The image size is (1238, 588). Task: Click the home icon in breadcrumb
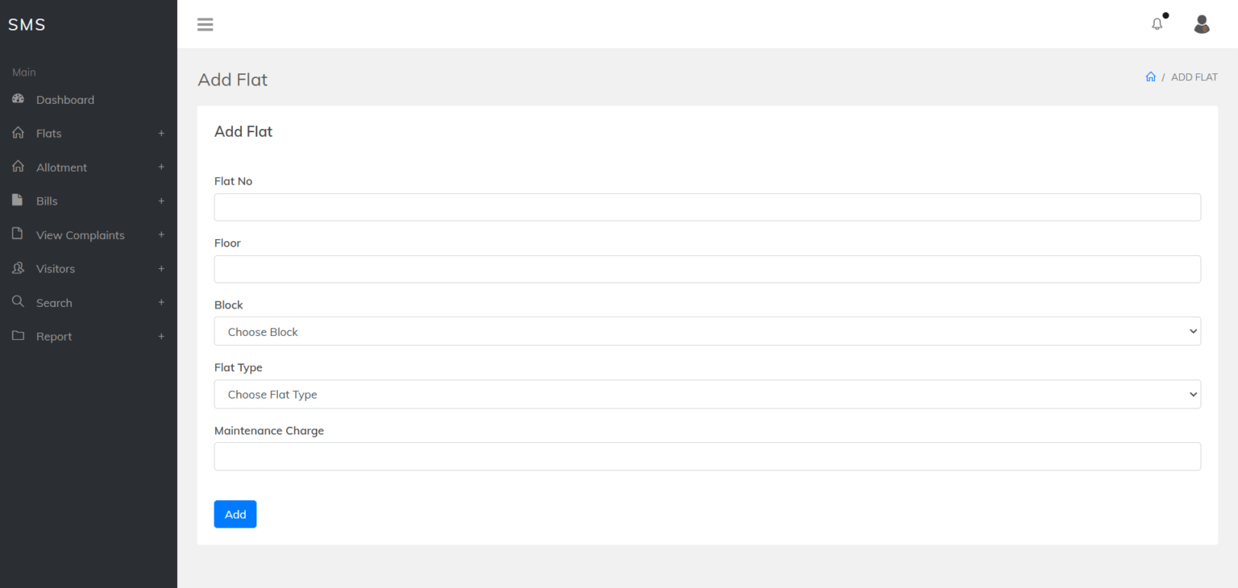[x=1150, y=77]
